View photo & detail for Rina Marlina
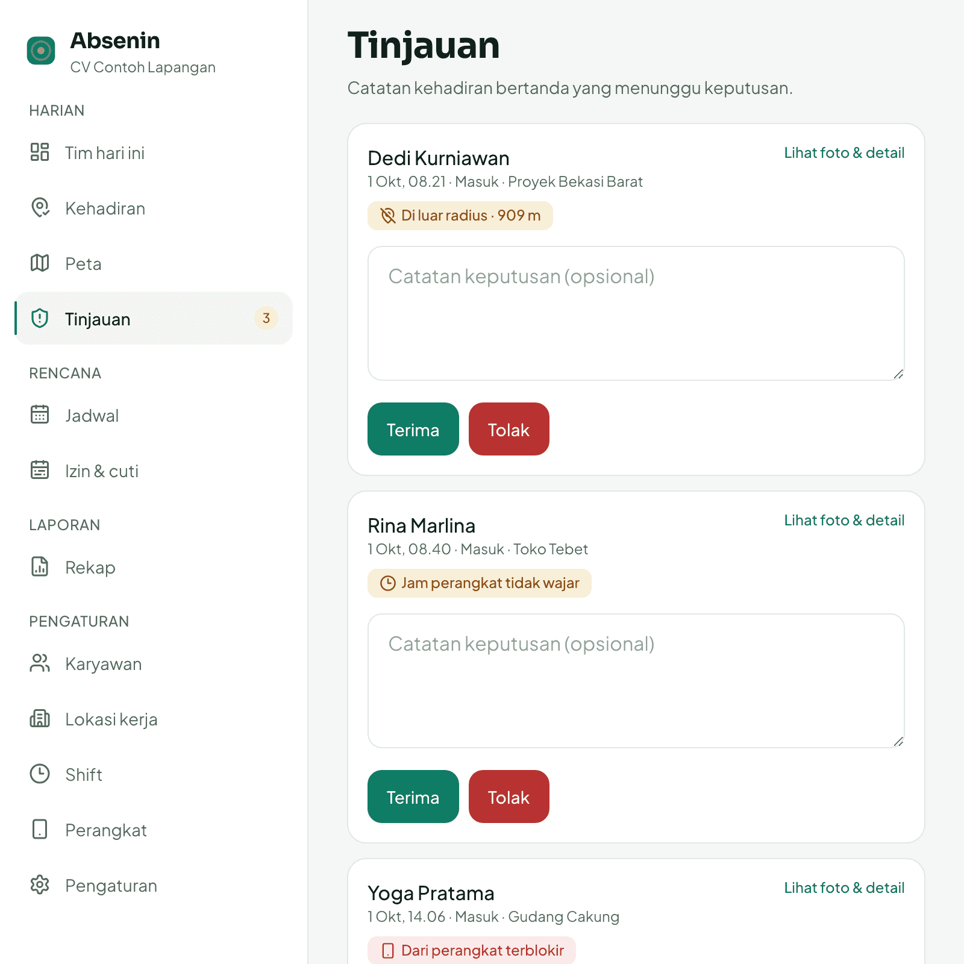 [x=844, y=521]
